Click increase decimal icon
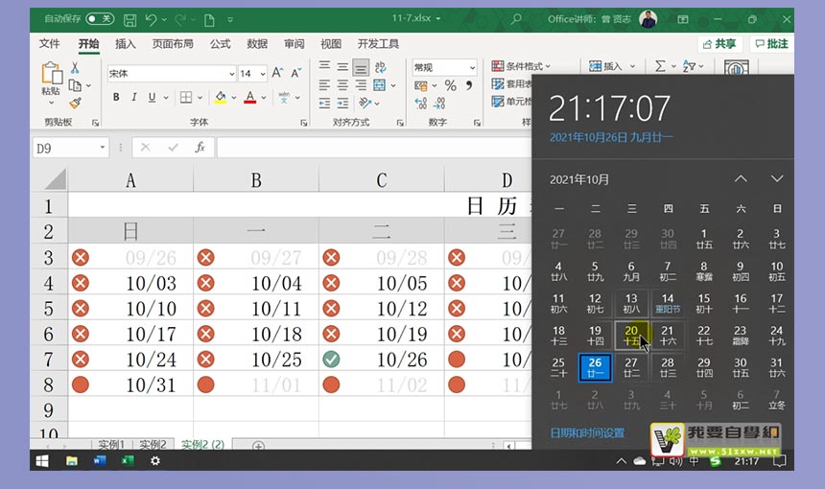The height and width of the screenshot is (489, 825). 421,103
